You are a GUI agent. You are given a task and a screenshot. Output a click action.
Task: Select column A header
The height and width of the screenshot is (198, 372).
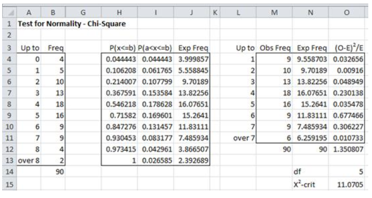tap(29, 12)
